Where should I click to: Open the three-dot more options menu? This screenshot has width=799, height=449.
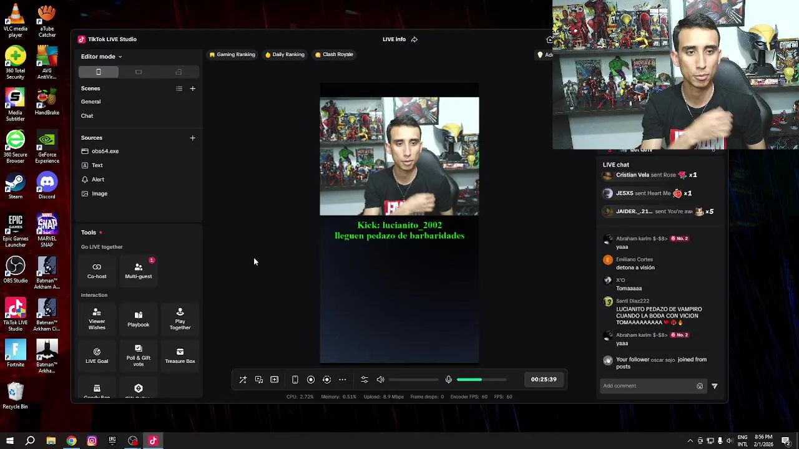[342, 379]
